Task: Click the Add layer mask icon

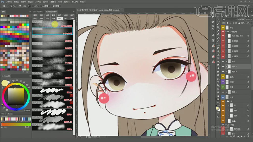Action: [x=234, y=136]
